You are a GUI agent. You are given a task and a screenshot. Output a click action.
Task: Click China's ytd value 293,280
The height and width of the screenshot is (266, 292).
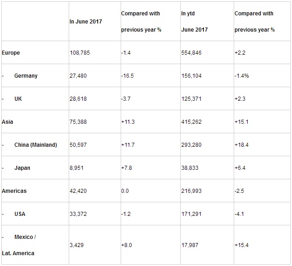pos(191,145)
